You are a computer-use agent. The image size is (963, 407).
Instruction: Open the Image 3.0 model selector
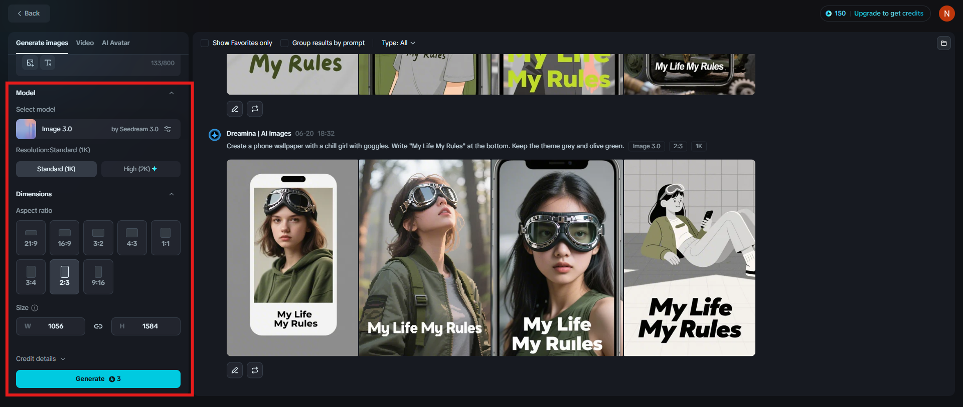pos(98,129)
